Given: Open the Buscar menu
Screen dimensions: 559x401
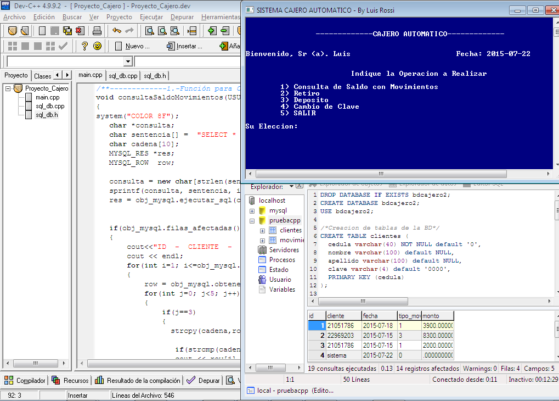Looking at the screenshot, I should click(x=72, y=17).
